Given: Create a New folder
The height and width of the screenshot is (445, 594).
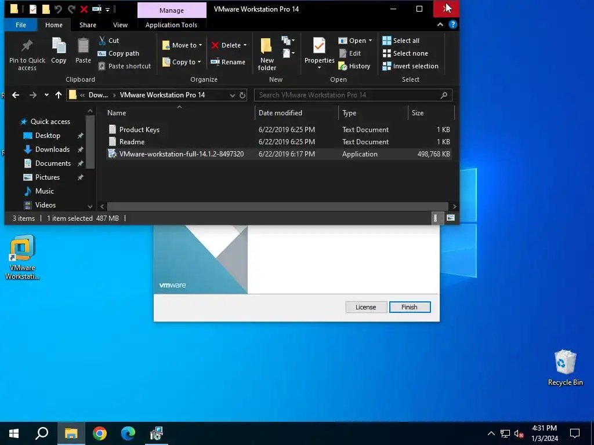Looking at the screenshot, I should [x=267, y=54].
